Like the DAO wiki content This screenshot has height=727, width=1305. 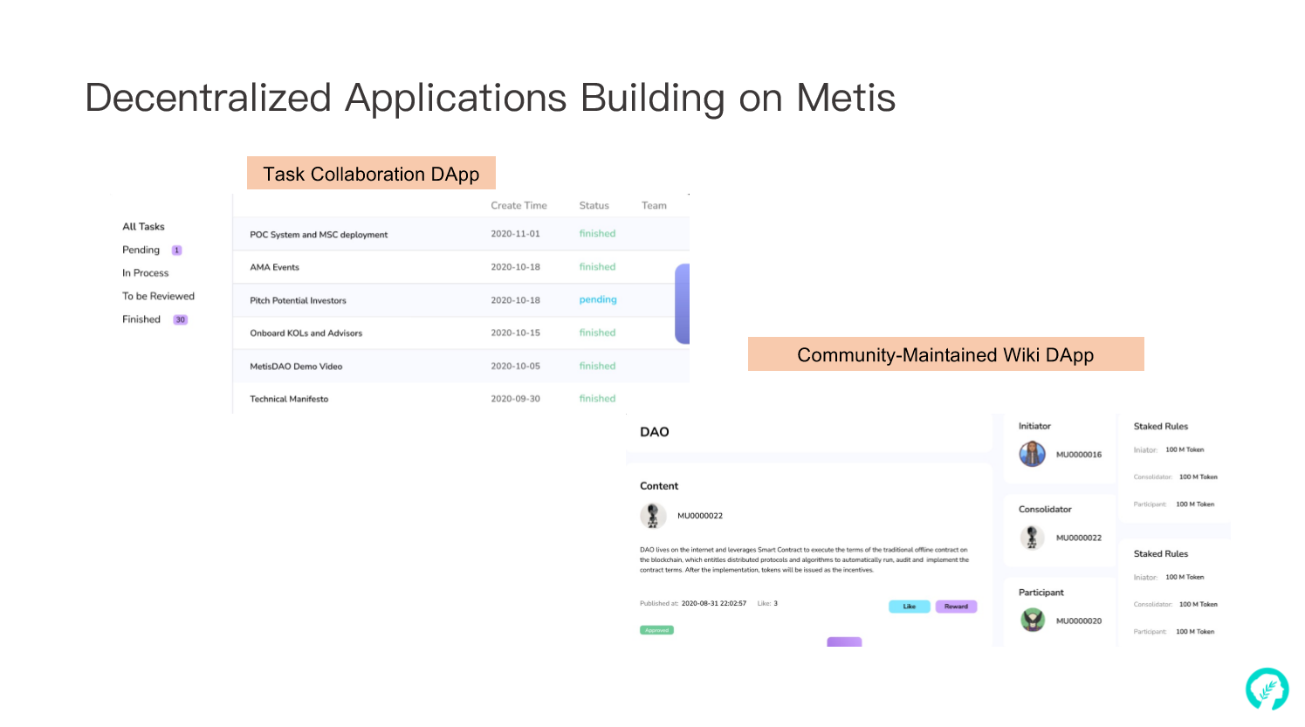pos(910,607)
